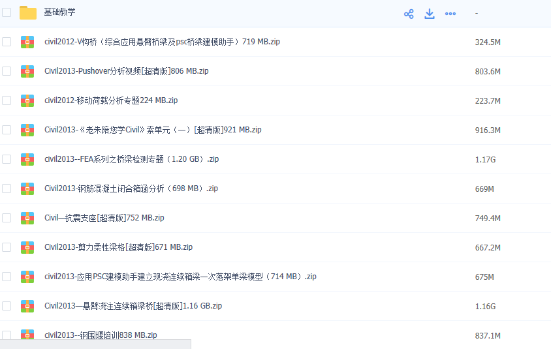Select checkbox for Civil2013-Pushover分析视频 zip
The width and height of the screenshot is (551, 349).
[7, 71]
